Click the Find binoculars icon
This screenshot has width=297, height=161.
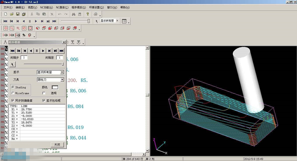pos(74,14)
